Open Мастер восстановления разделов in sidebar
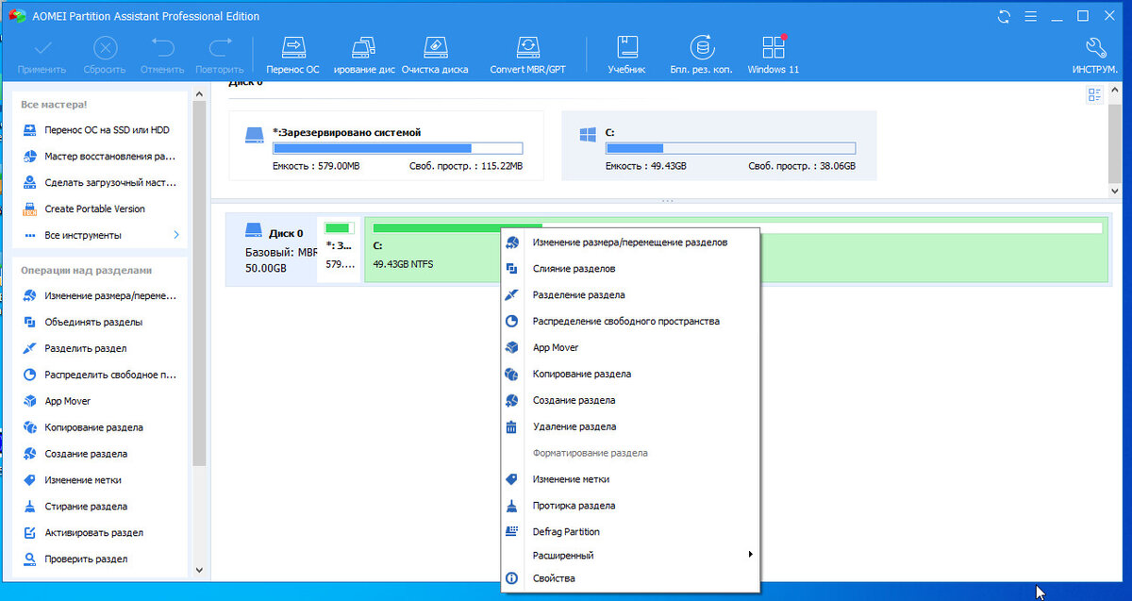 (x=101, y=157)
